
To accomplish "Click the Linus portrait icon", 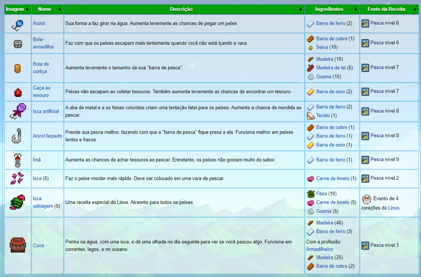I will pos(367,199).
